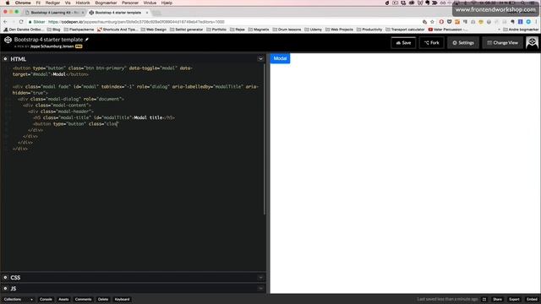Expand the JS editor dropdown arrow
This screenshot has height=304, width=541.
click(x=260, y=289)
